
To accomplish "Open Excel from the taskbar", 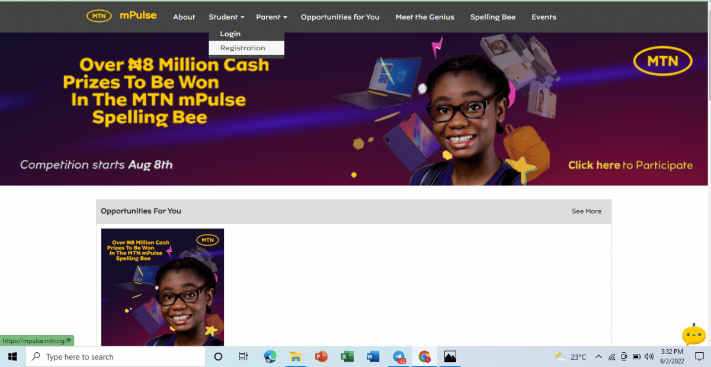I will coord(347,356).
